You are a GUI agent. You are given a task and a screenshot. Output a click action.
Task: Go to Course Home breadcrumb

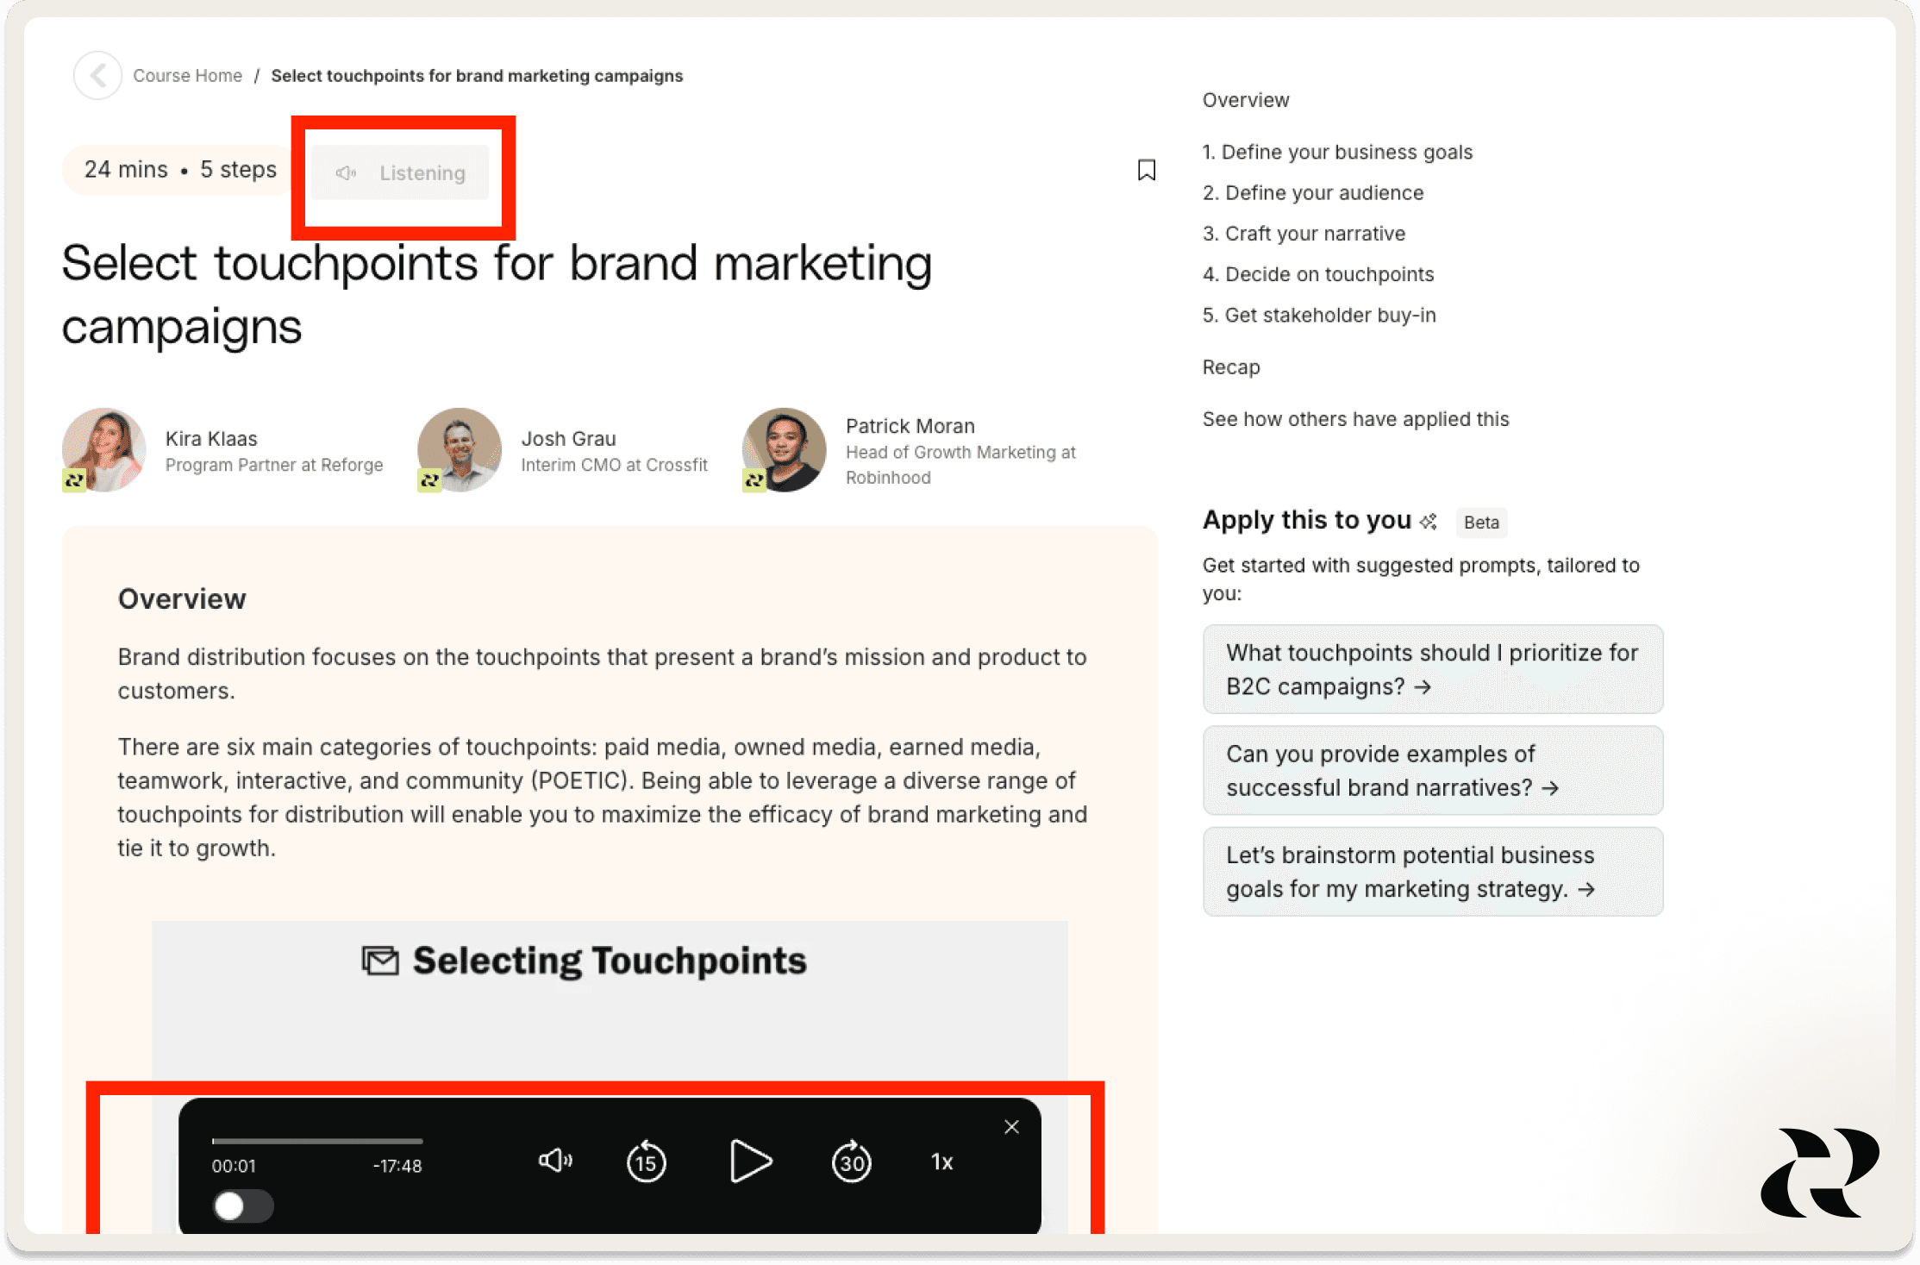pyautogui.click(x=187, y=76)
